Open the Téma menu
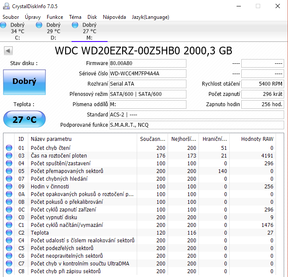The height and width of the screenshot is (277, 288). pyautogui.click(x=75, y=17)
